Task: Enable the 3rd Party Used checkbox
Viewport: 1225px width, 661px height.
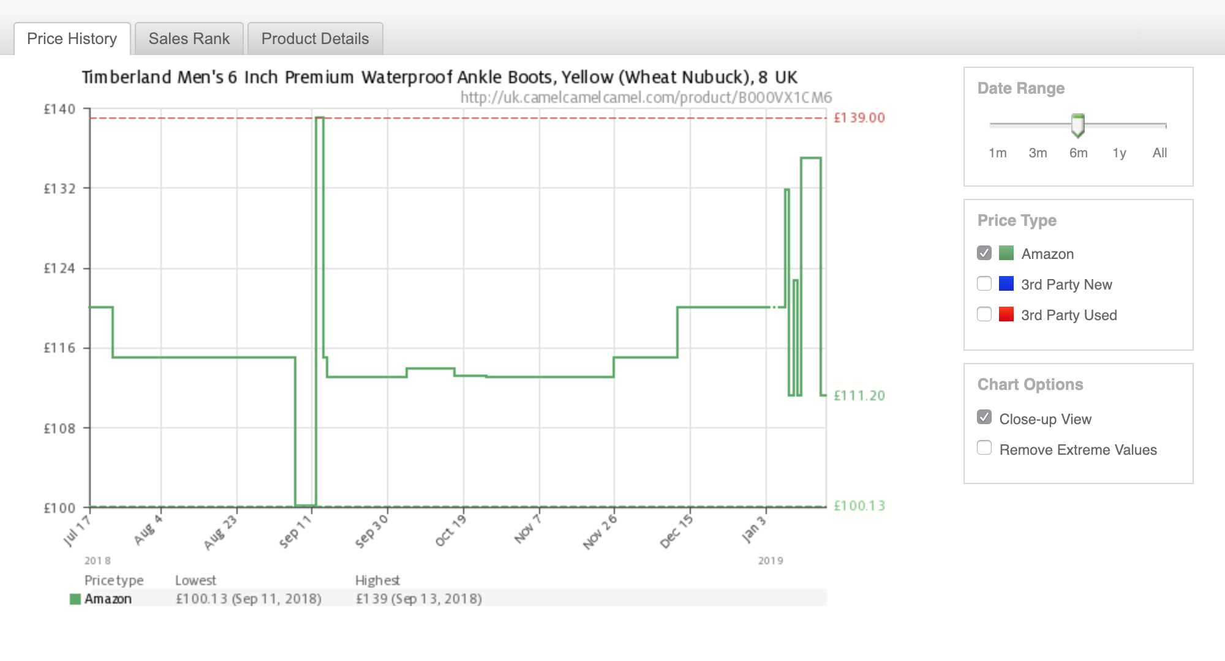Action: pos(984,314)
